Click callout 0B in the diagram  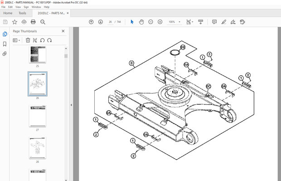point(183,47)
